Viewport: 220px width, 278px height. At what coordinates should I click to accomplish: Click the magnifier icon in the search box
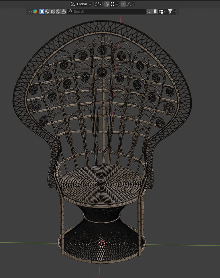point(70,11)
